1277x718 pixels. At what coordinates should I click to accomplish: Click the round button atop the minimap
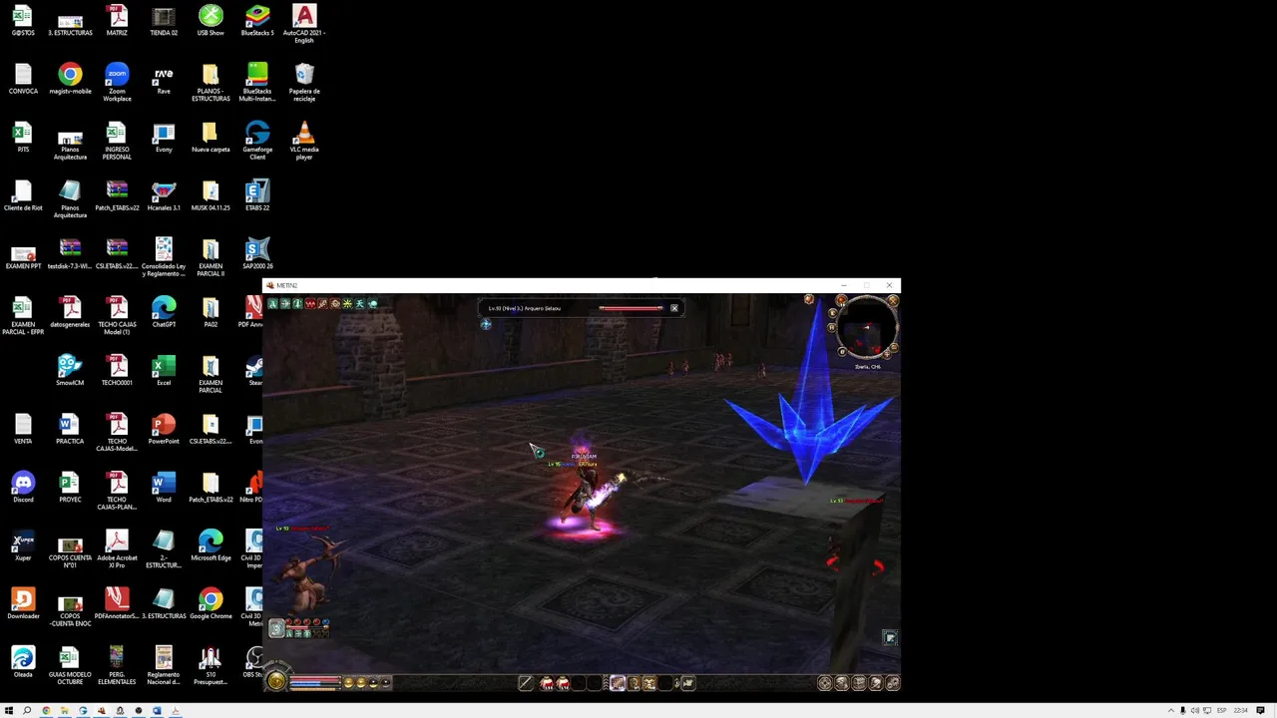point(841,300)
